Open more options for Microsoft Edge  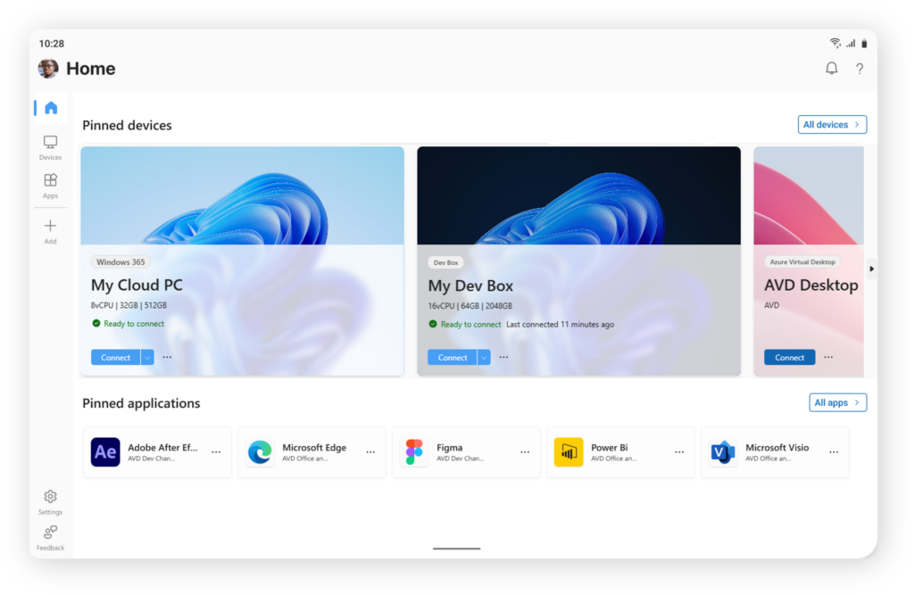pyautogui.click(x=370, y=452)
